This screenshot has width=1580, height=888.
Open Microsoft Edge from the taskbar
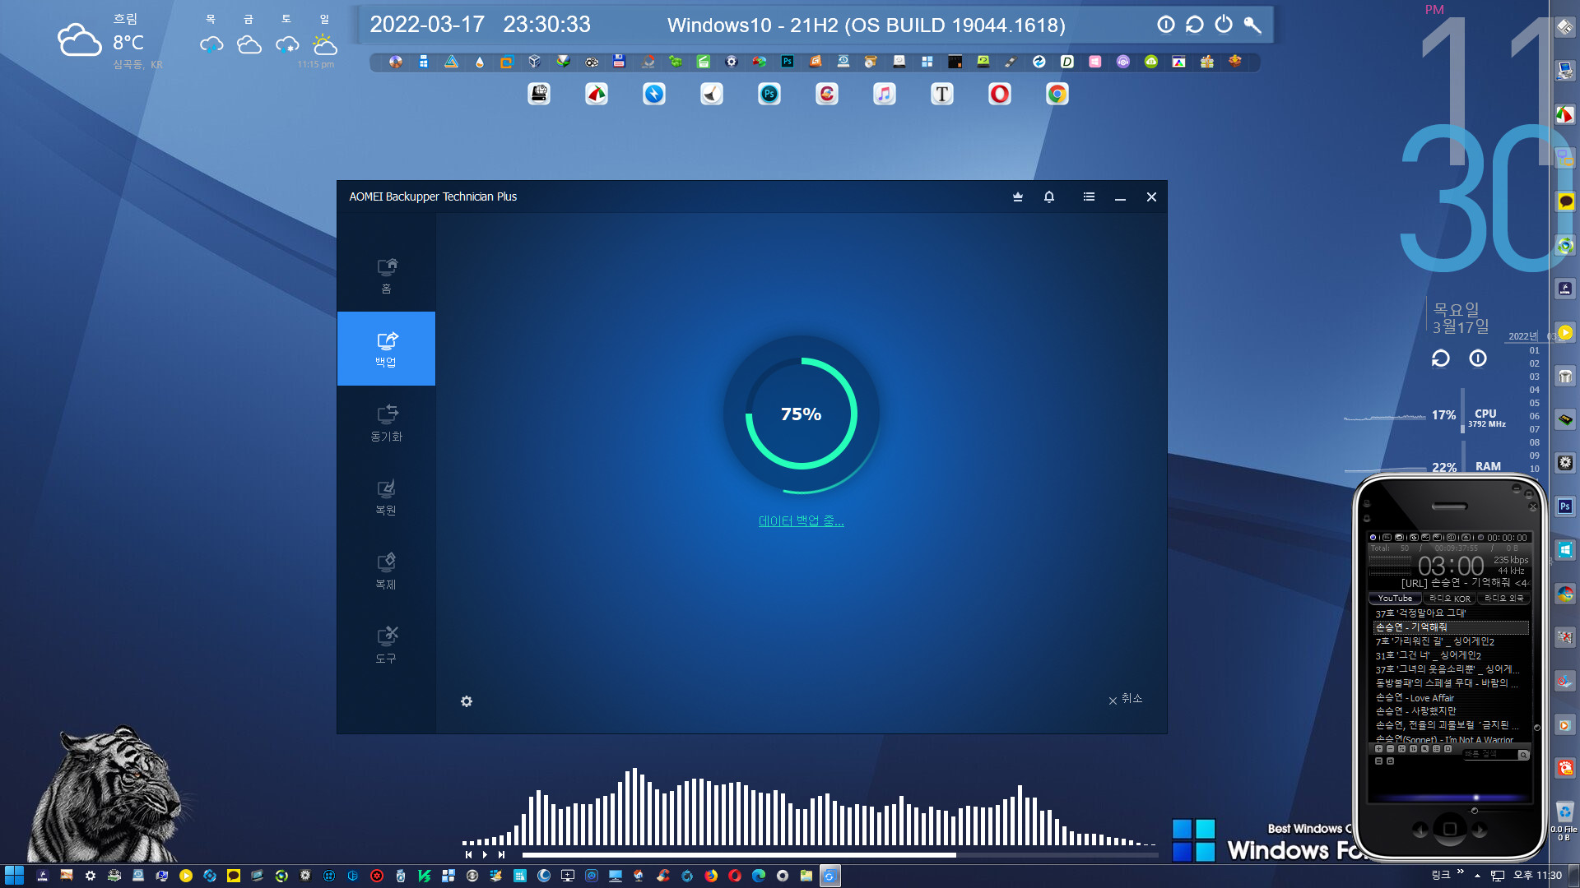759,876
